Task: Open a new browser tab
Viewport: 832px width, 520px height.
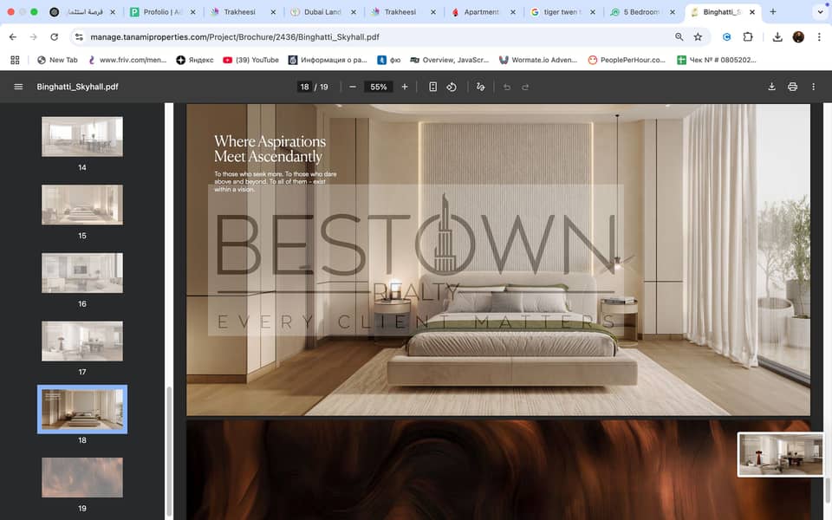Action: tap(772, 11)
